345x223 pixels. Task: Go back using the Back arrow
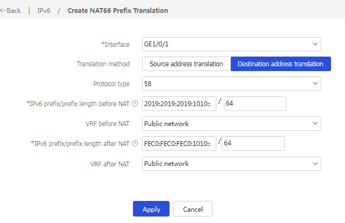tap(10, 11)
